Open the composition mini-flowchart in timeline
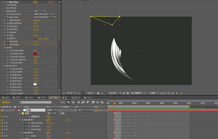Image resolution: width=218 pixels, height=139 pixels. (x=63, y=102)
